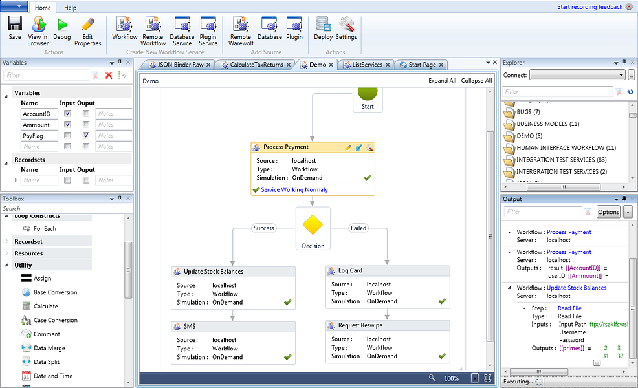Create a new Database Service

pos(182,25)
